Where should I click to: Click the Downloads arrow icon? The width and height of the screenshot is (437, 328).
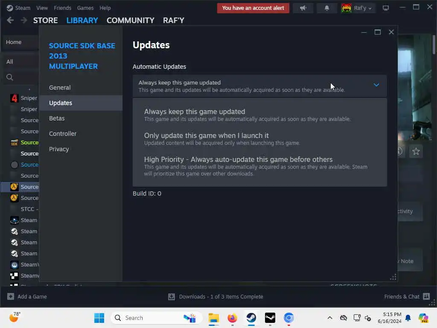172,296
